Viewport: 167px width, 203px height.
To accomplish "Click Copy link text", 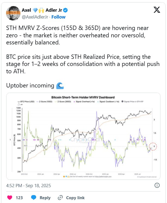I will pos(75,198).
